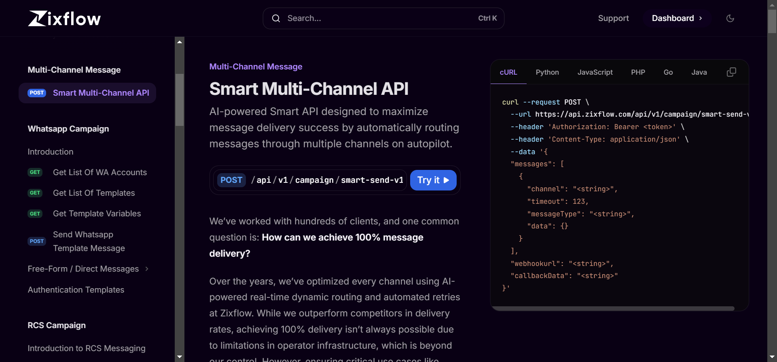The width and height of the screenshot is (777, 362).
Task: Click the Multi-Channel Message breadcrumb heading
Action: pyautogui.click(x=256, y=67)
